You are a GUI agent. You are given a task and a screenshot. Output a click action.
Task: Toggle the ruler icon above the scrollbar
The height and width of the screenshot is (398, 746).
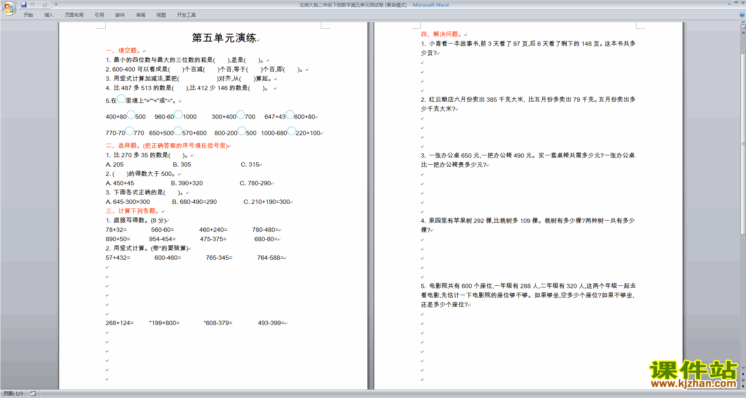coord(743,27)
